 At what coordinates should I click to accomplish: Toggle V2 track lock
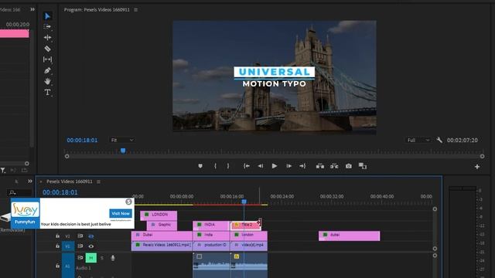[57, 236]
